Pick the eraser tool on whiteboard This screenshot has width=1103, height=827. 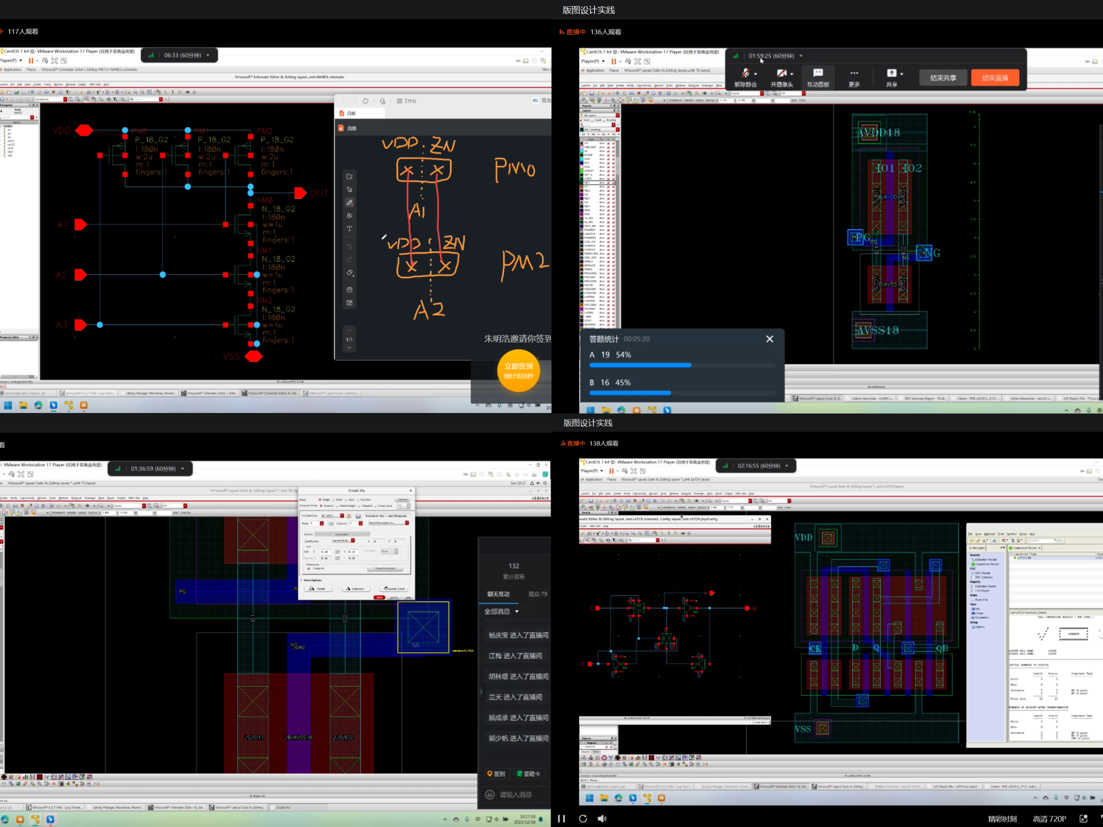tap(350, 273)
